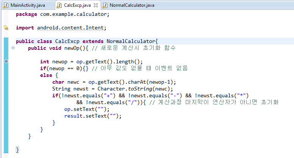
Task: Click the Java file icon on MainActivity.java tab
Action: [6, 5]
